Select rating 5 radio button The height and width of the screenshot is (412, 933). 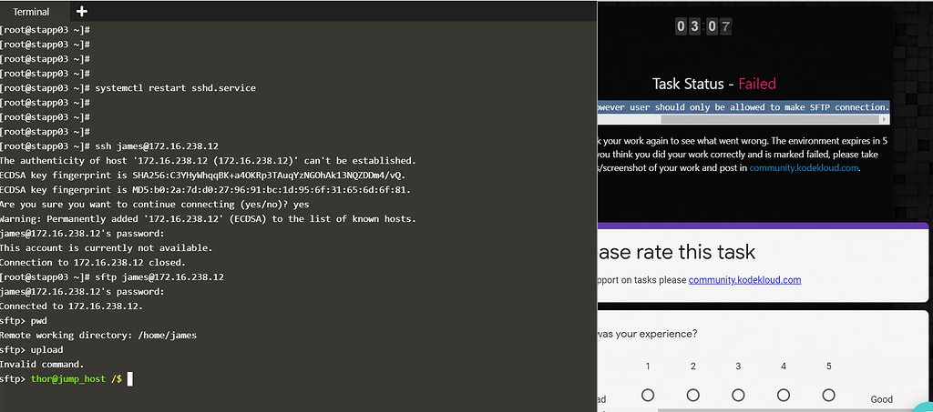coord(828,396)
